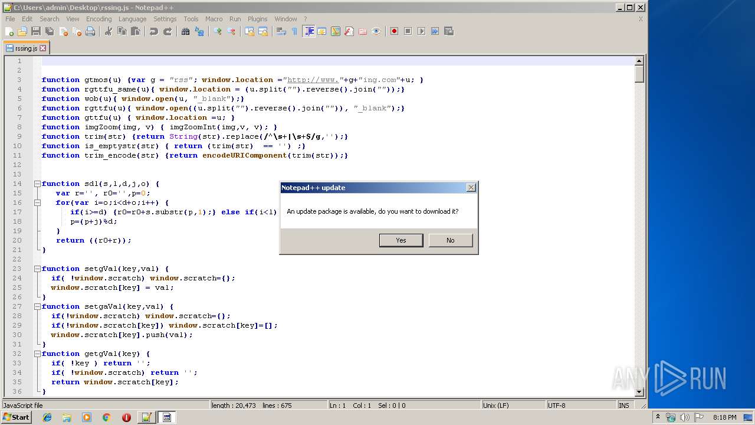Open the Settings menu
Screen dimensions: 755x425
coord(165,19)
